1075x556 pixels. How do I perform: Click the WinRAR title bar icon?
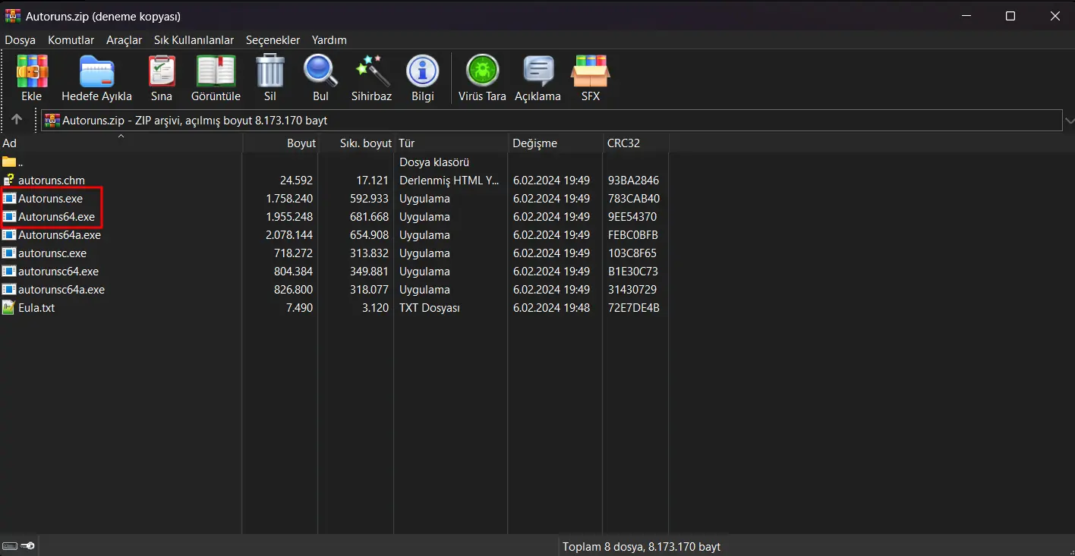click(13, 16)
